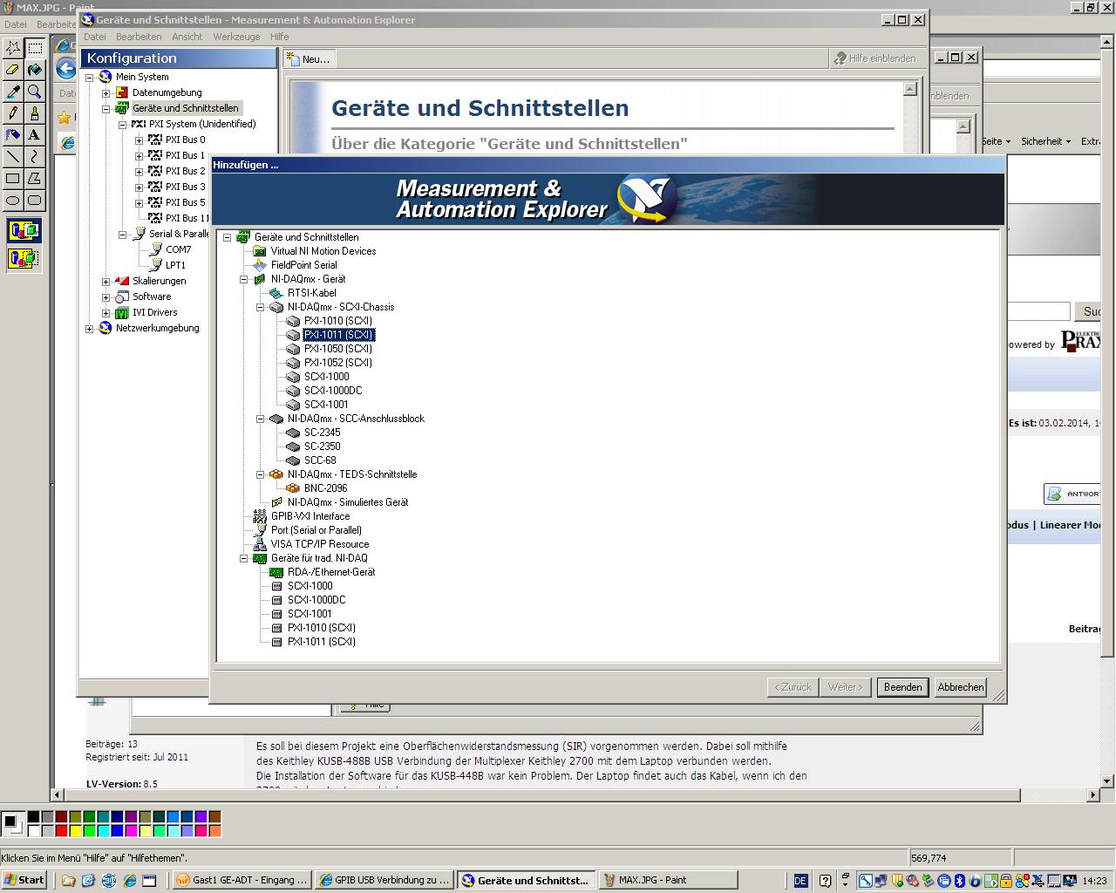Viewport: 1116px width, 893px height.
Task: Enable opaque selection mode in Paint toolbox
Action: click(24, 231)
